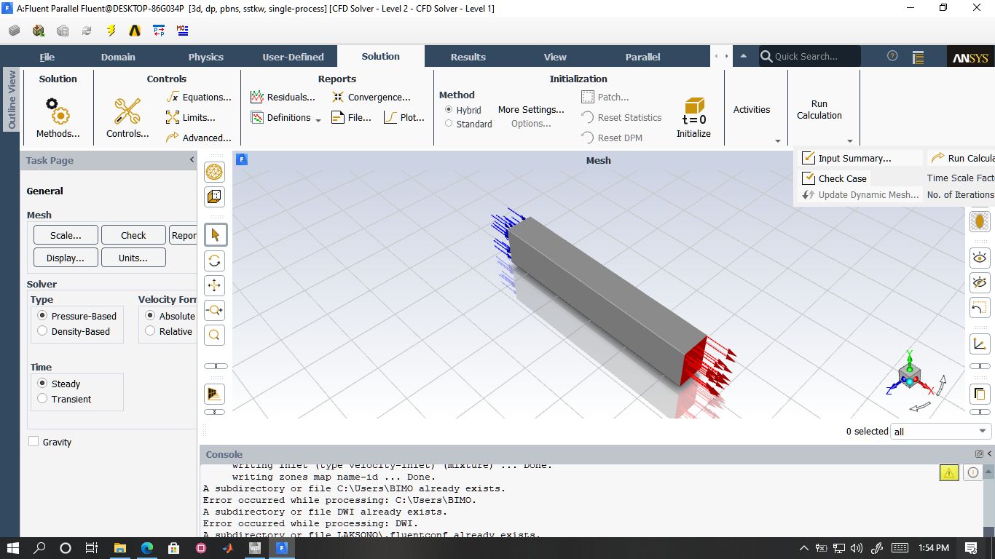The image size is (995, 559).
Task: Click the gray refresh arrows toolbar icon
Action: point(87,31)
